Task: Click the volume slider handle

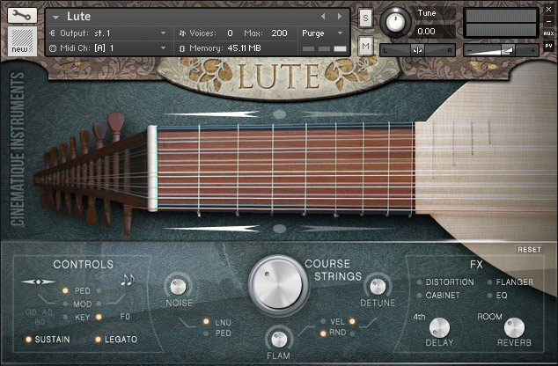Action: click(x=508, y=50)
